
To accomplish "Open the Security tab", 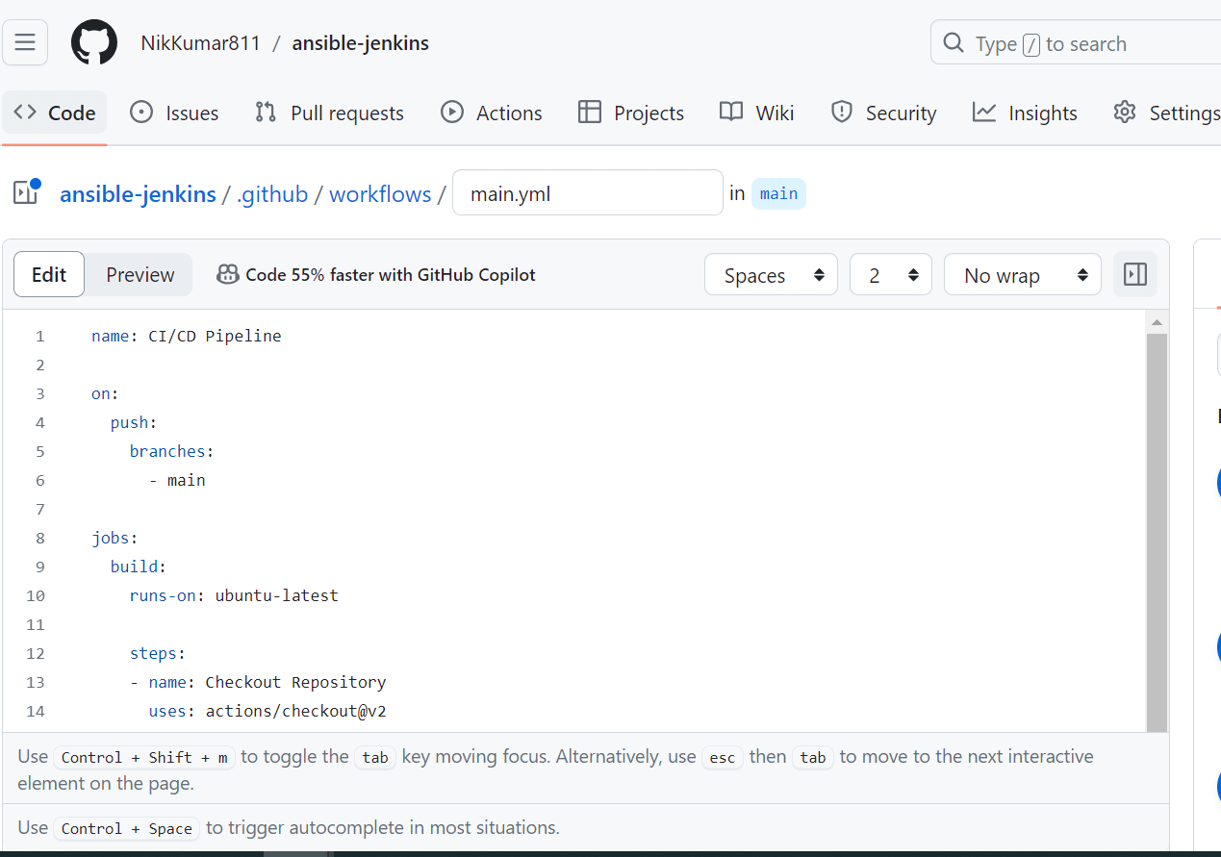I will tap(883, 113).
